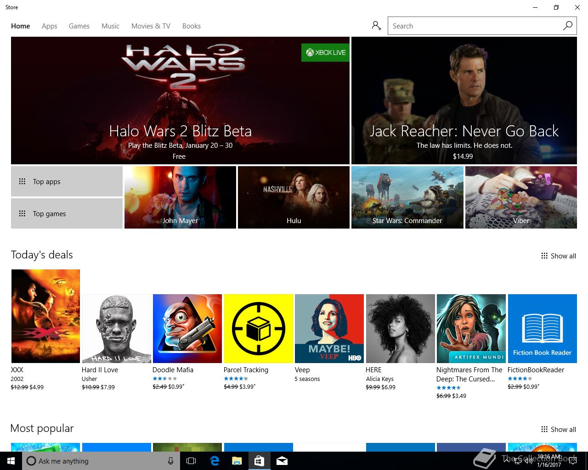The height and width of the screenshot is (470, 588).
Task: Click the Top games button
Action: click(x=67, y=213)
